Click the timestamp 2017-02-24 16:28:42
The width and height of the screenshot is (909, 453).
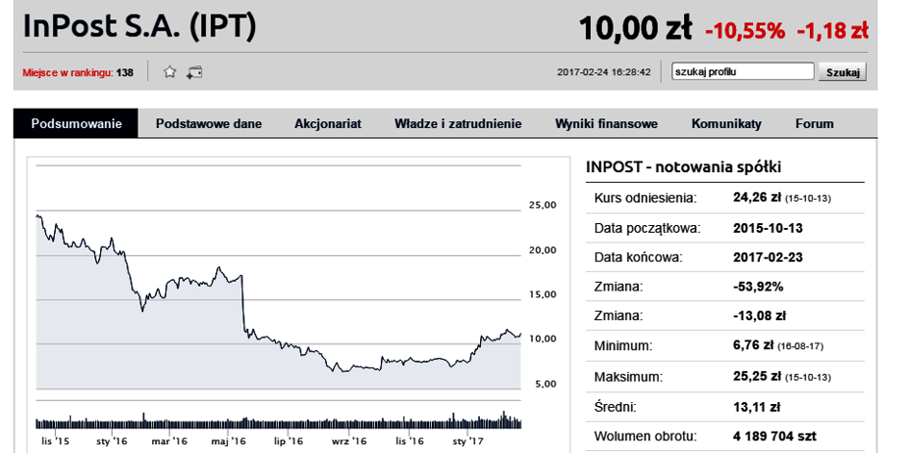603,72
